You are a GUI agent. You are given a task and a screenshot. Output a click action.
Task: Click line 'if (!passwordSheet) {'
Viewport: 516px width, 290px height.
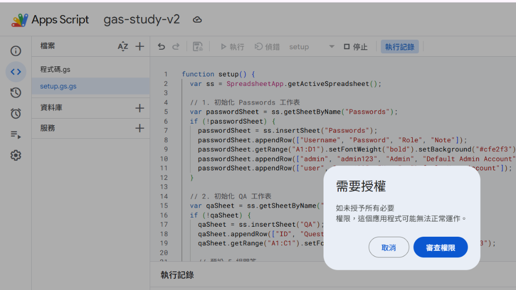[232, 122]
